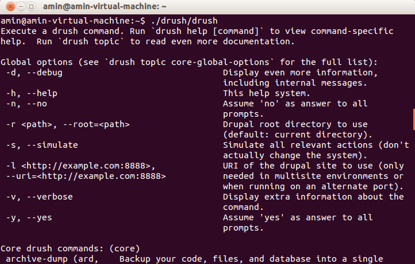Viewport: 415px width, 264px height.
Task: Click the -v, --verbose option text
Action: (39, 197)
